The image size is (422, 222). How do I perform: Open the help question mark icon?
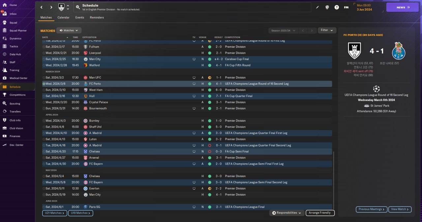(337, 7)
